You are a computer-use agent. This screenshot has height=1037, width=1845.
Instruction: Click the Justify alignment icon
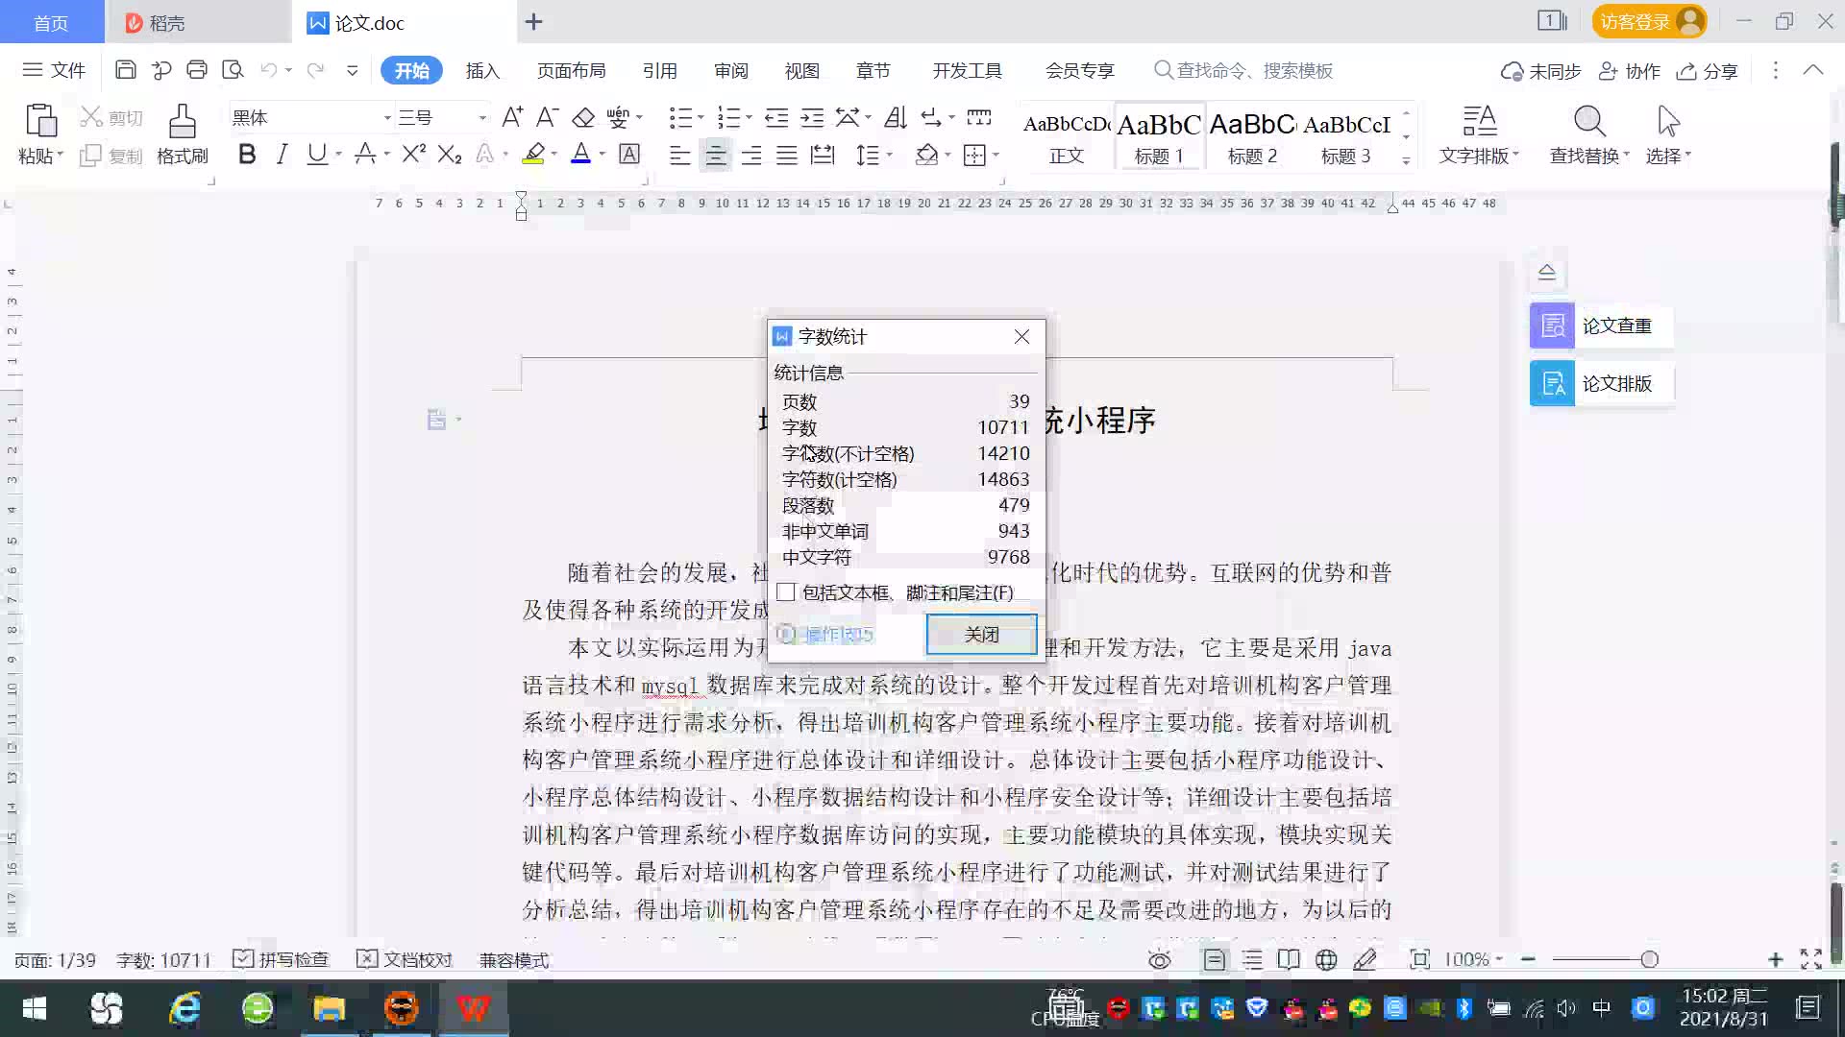(787, 155)
